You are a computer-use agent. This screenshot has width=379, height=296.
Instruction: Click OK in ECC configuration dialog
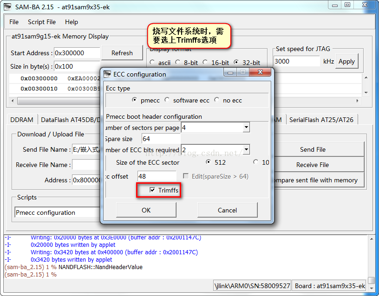[146, 210]
